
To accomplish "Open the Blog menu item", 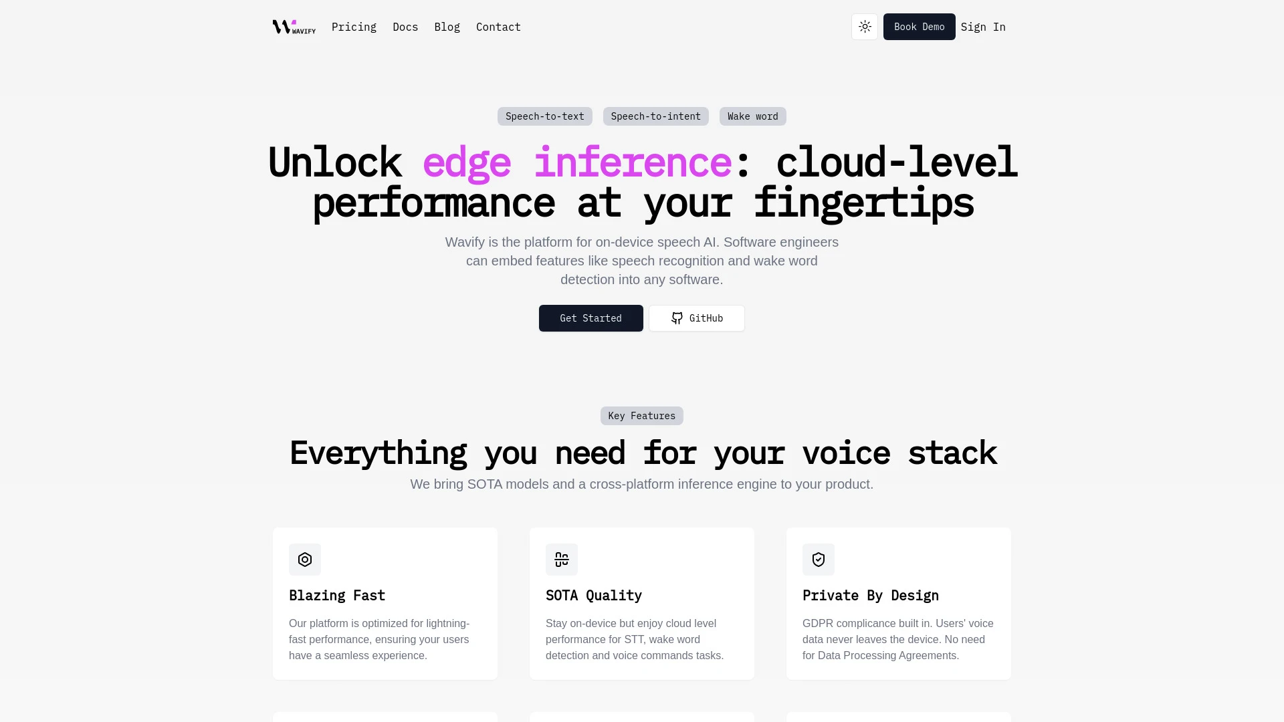I will click(x=447, y=27).
